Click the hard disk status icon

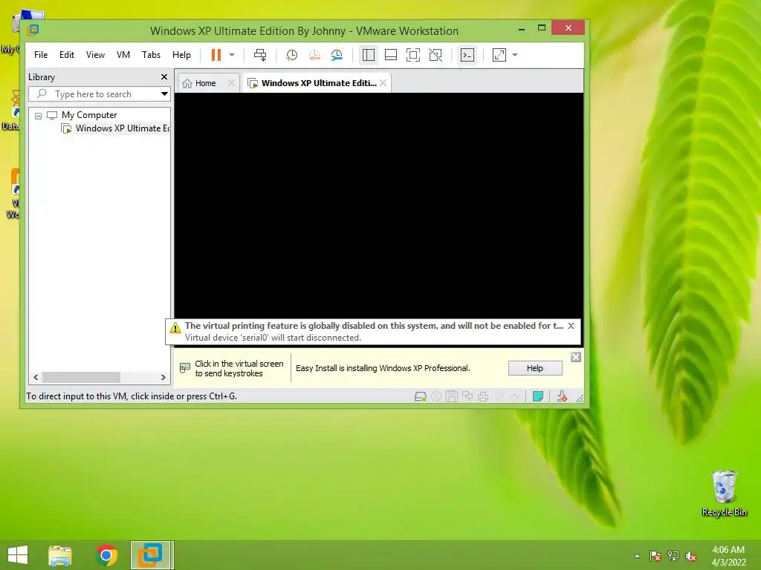tap(421, 396)
